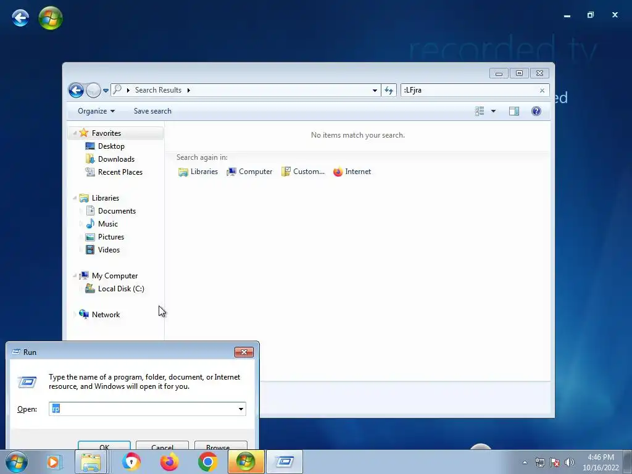The height and width of the screenshot is (474, 632).
Task: Open Action Center flag icon
Action: tap(555, 462)
